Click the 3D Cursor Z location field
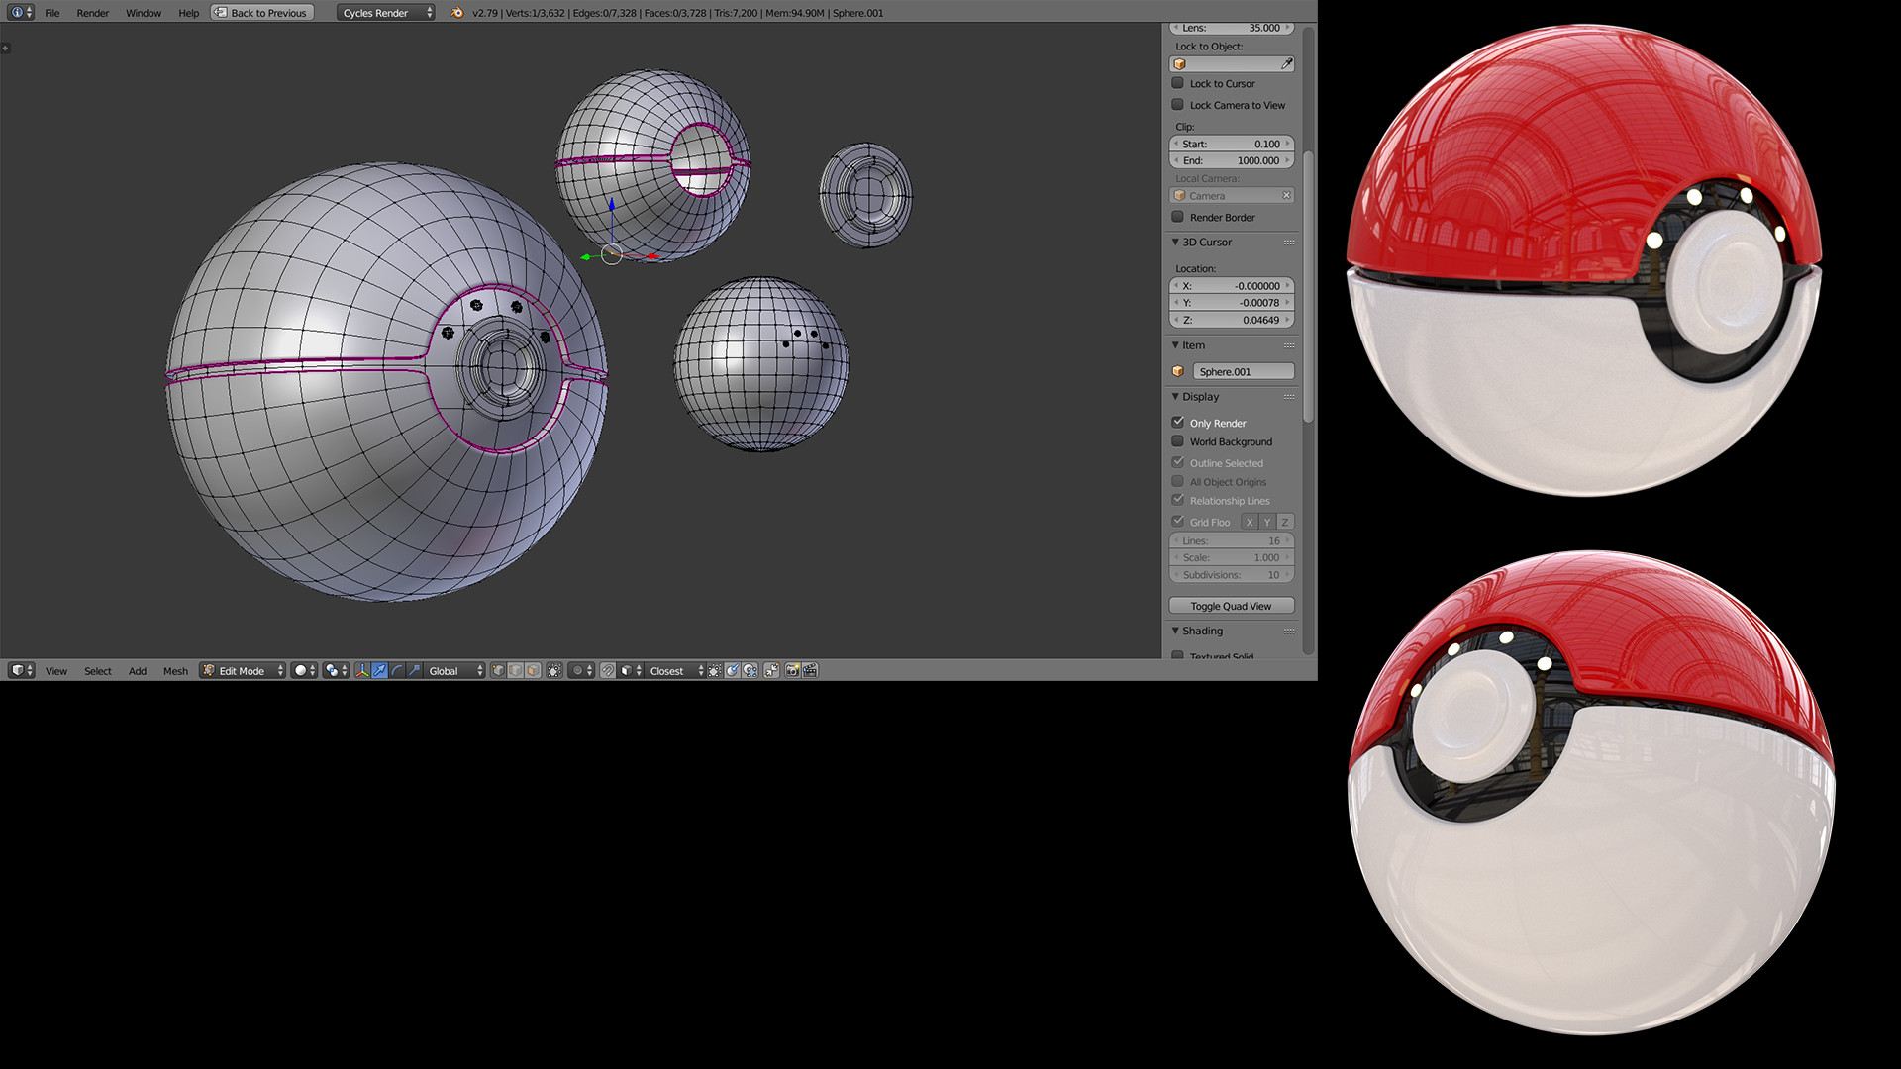Image resolution: width=1901 pixels, height=1069 pixels. (1232, 320)
